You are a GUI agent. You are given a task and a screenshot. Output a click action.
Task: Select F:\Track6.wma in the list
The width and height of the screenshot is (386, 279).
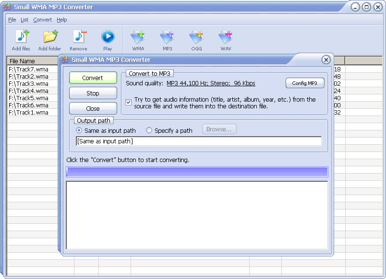[x=28, y=105]
